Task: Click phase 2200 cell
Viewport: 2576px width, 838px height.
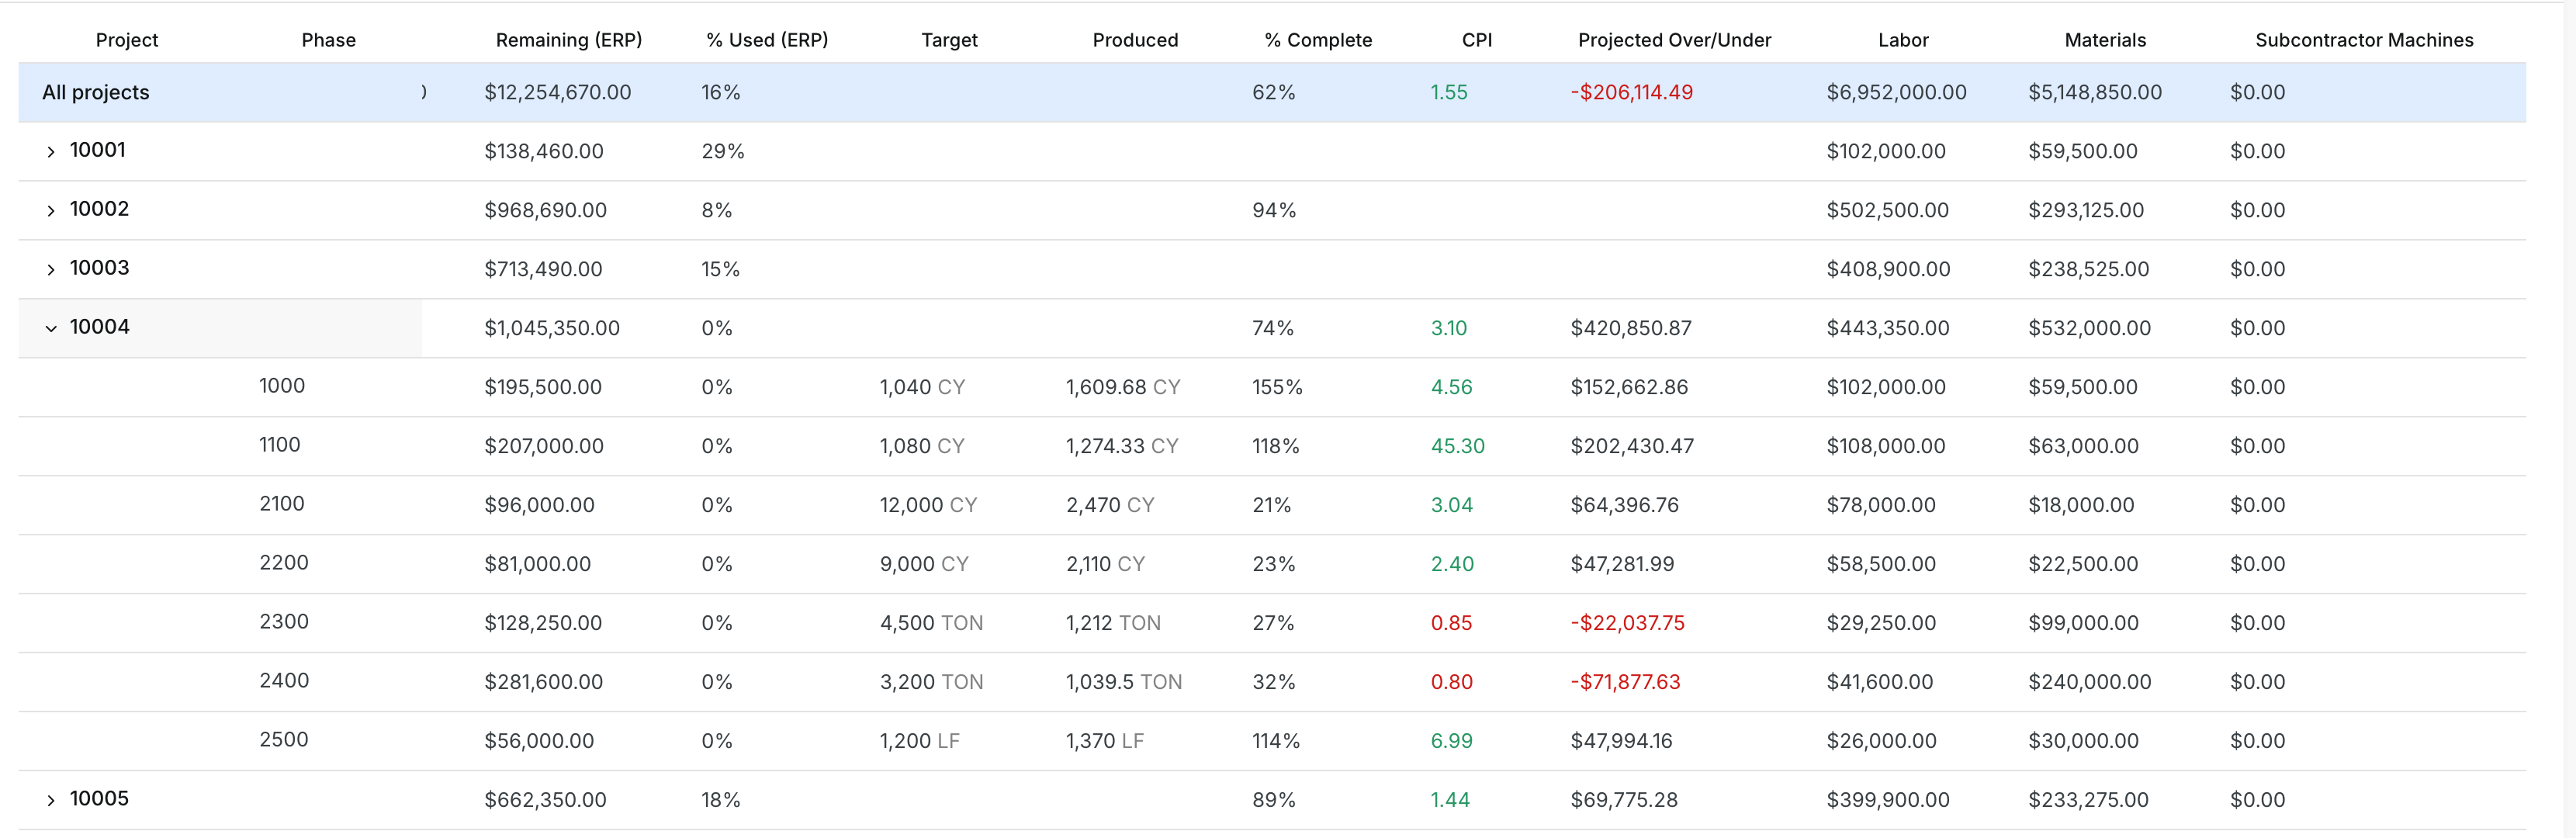Action: point(284,563)
